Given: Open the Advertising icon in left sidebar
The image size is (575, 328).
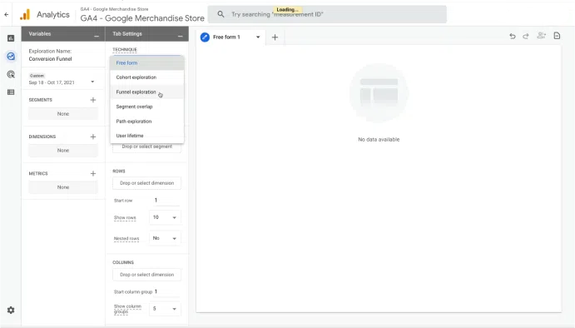Looking at the screenshot, I should [11, 74].
